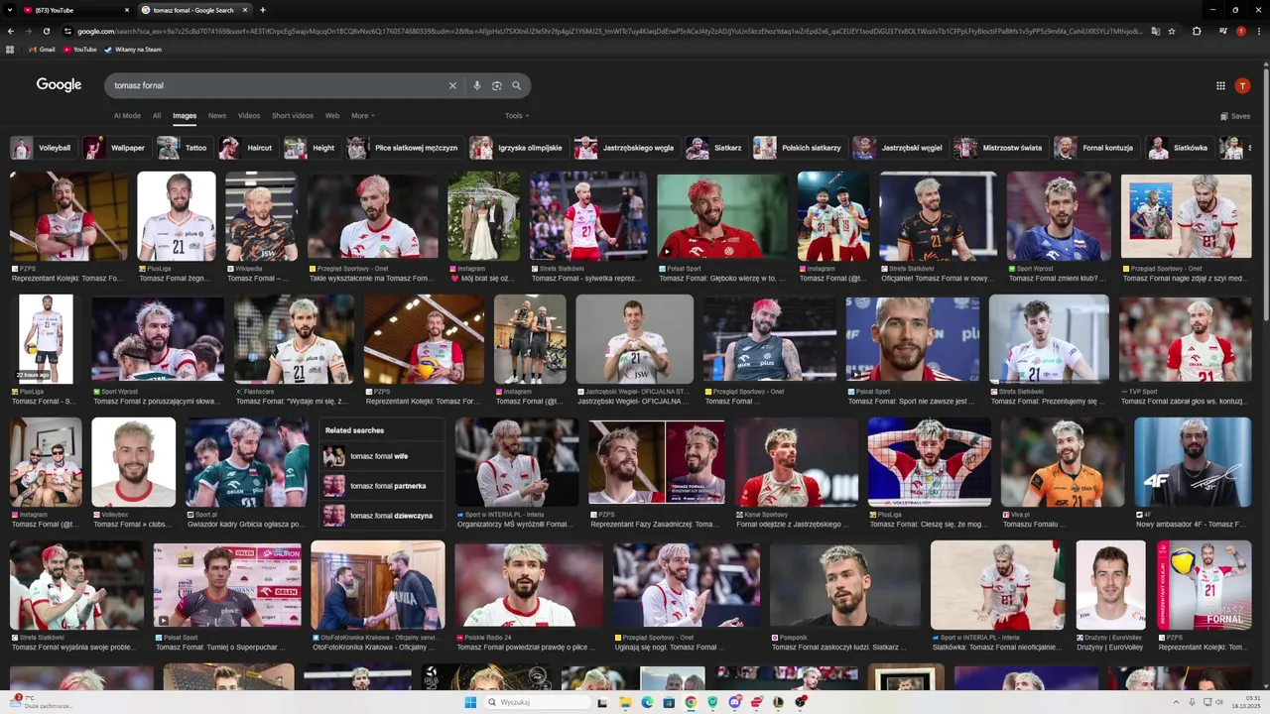
Task: Go to the Google logo homepage
Action: pyautogui.click(x=59, y=85)
